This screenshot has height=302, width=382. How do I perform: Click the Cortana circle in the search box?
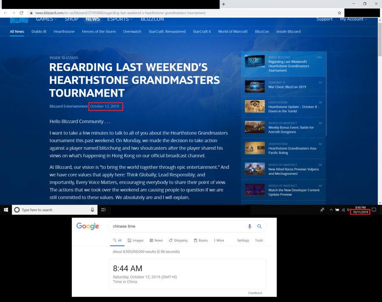pyautogui.click(x=17, y=210)
